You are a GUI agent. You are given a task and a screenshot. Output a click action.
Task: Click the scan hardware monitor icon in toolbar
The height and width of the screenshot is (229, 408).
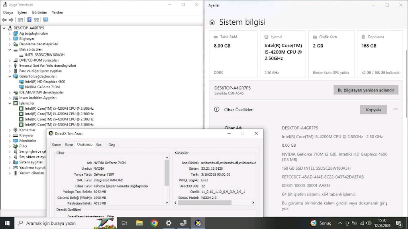[x=46, y=20]
